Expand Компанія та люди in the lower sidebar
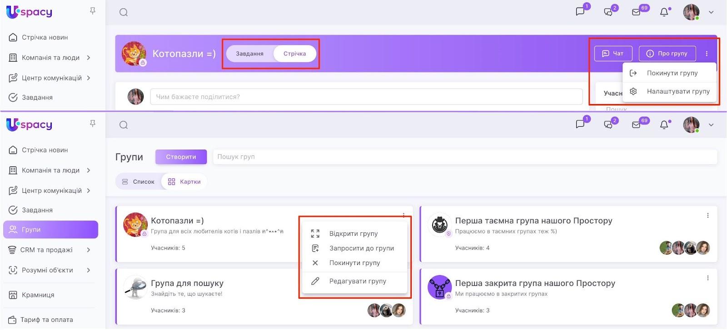This screenshot has height=330, width=727. pyautogui.click(x=89, y=170)
